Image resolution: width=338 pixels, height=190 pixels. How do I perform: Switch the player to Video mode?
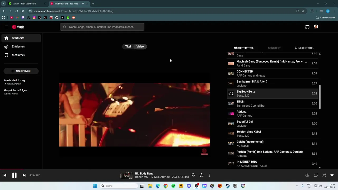tap(140, 46)
